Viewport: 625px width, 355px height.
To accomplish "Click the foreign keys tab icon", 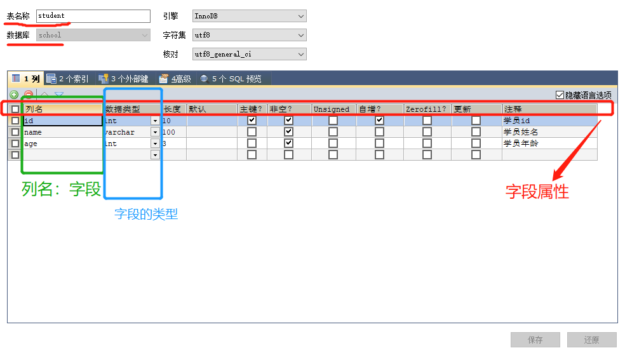I will point(104,79).
